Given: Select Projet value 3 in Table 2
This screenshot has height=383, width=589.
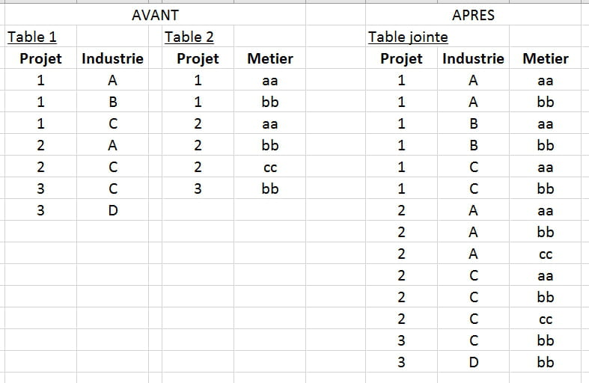Looking at the screenshot, I should coord(198,189).
